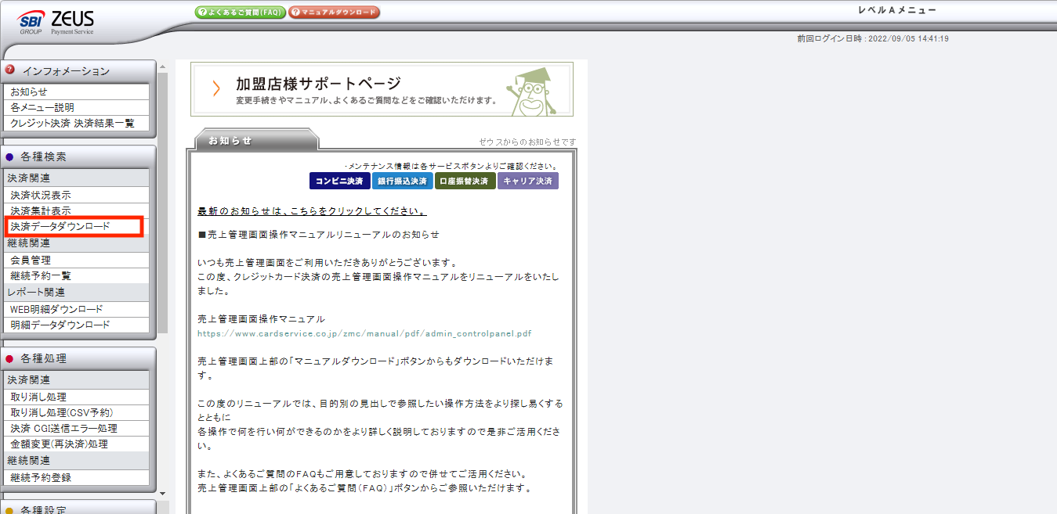The image size is (1057, 514).
Task: Click the 加盟店様サポートページ banner
Action: [x=382, y=89]
